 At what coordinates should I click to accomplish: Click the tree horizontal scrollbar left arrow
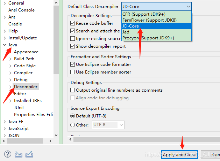coord(4,141)
